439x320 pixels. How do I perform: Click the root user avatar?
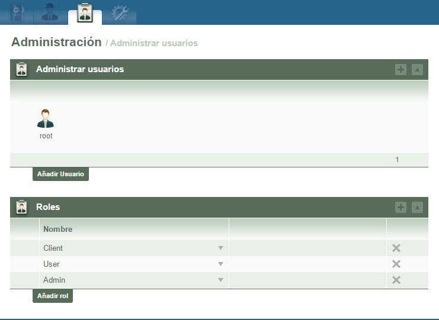coord(46,119)
